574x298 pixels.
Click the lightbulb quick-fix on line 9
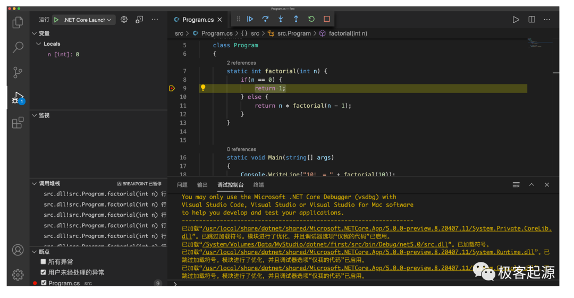203,88
